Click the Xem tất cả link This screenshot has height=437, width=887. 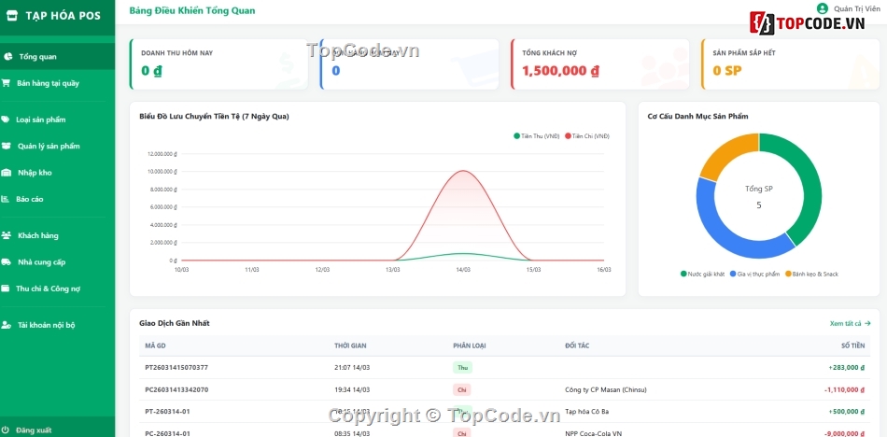(x=850, y=323)
